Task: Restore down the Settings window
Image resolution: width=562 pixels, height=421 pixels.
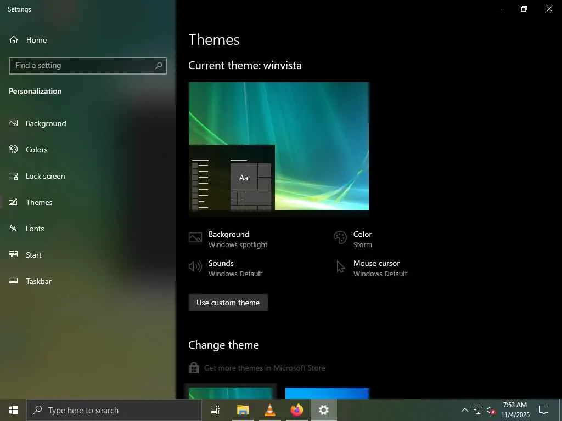Action: click(x=524, y=9)
